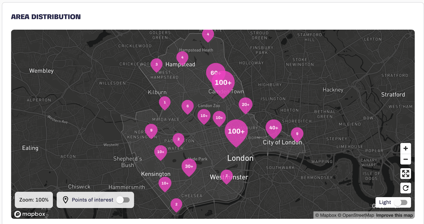Screen dimensions: 424x224
Task: Switch the map to Light mode
Action: 400,203
